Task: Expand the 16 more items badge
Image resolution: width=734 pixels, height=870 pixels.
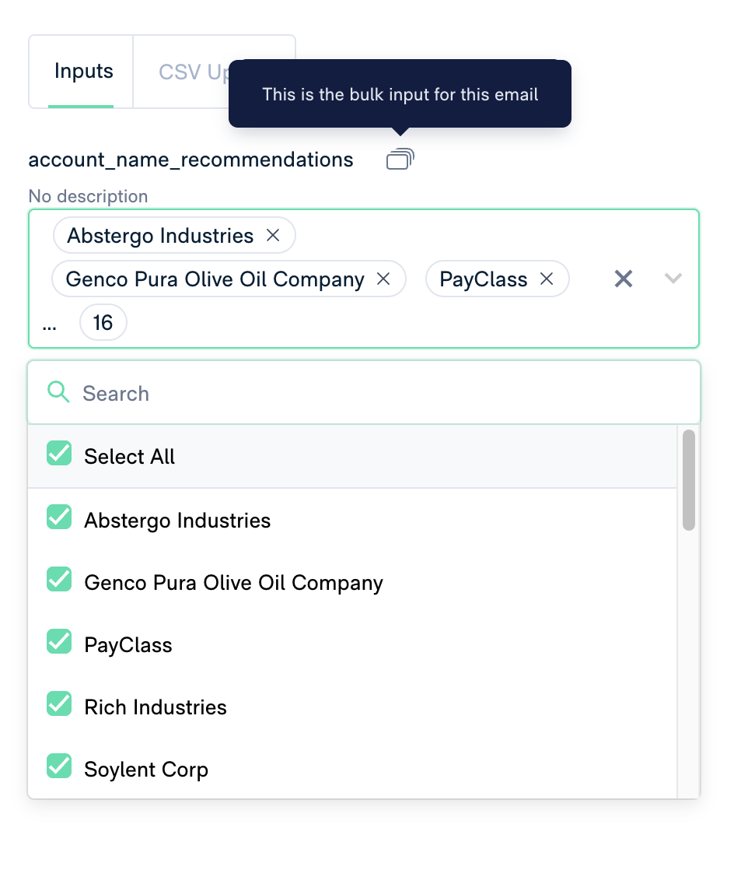Action: [103, 322]
